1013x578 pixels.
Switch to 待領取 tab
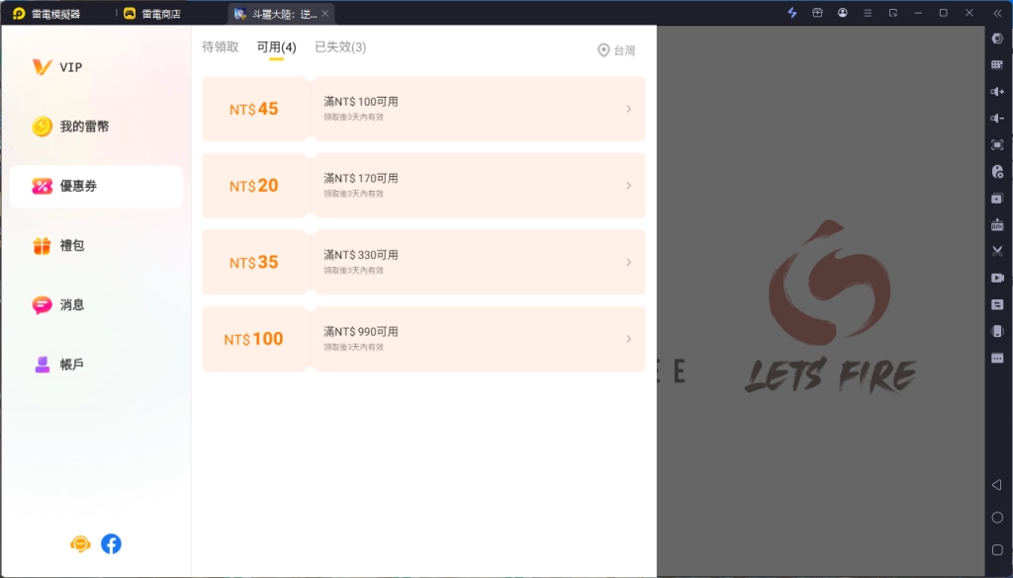click(x=221, y=47)
